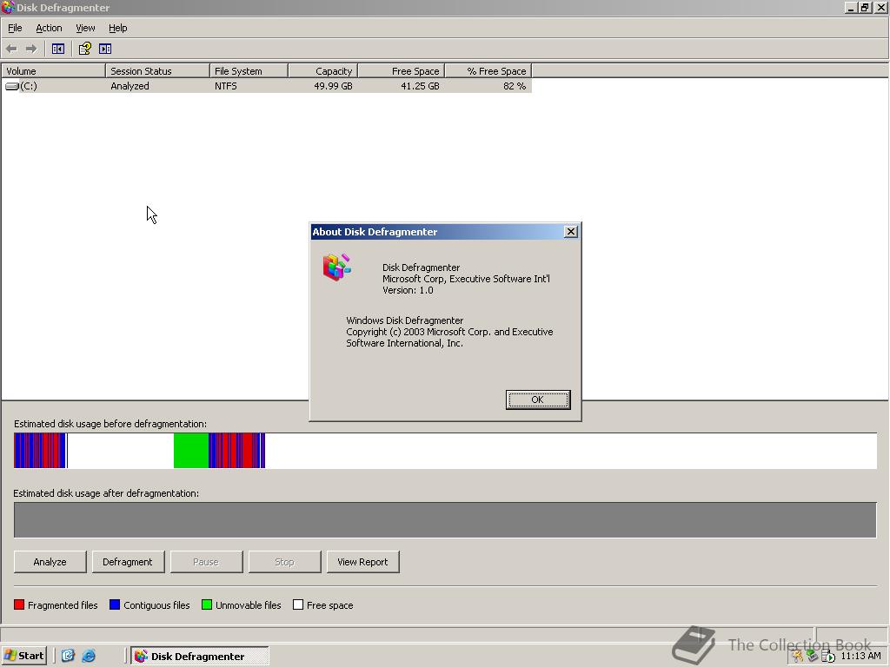Sort by Free Space column header

pyautogui.click(x=402, y=71)
